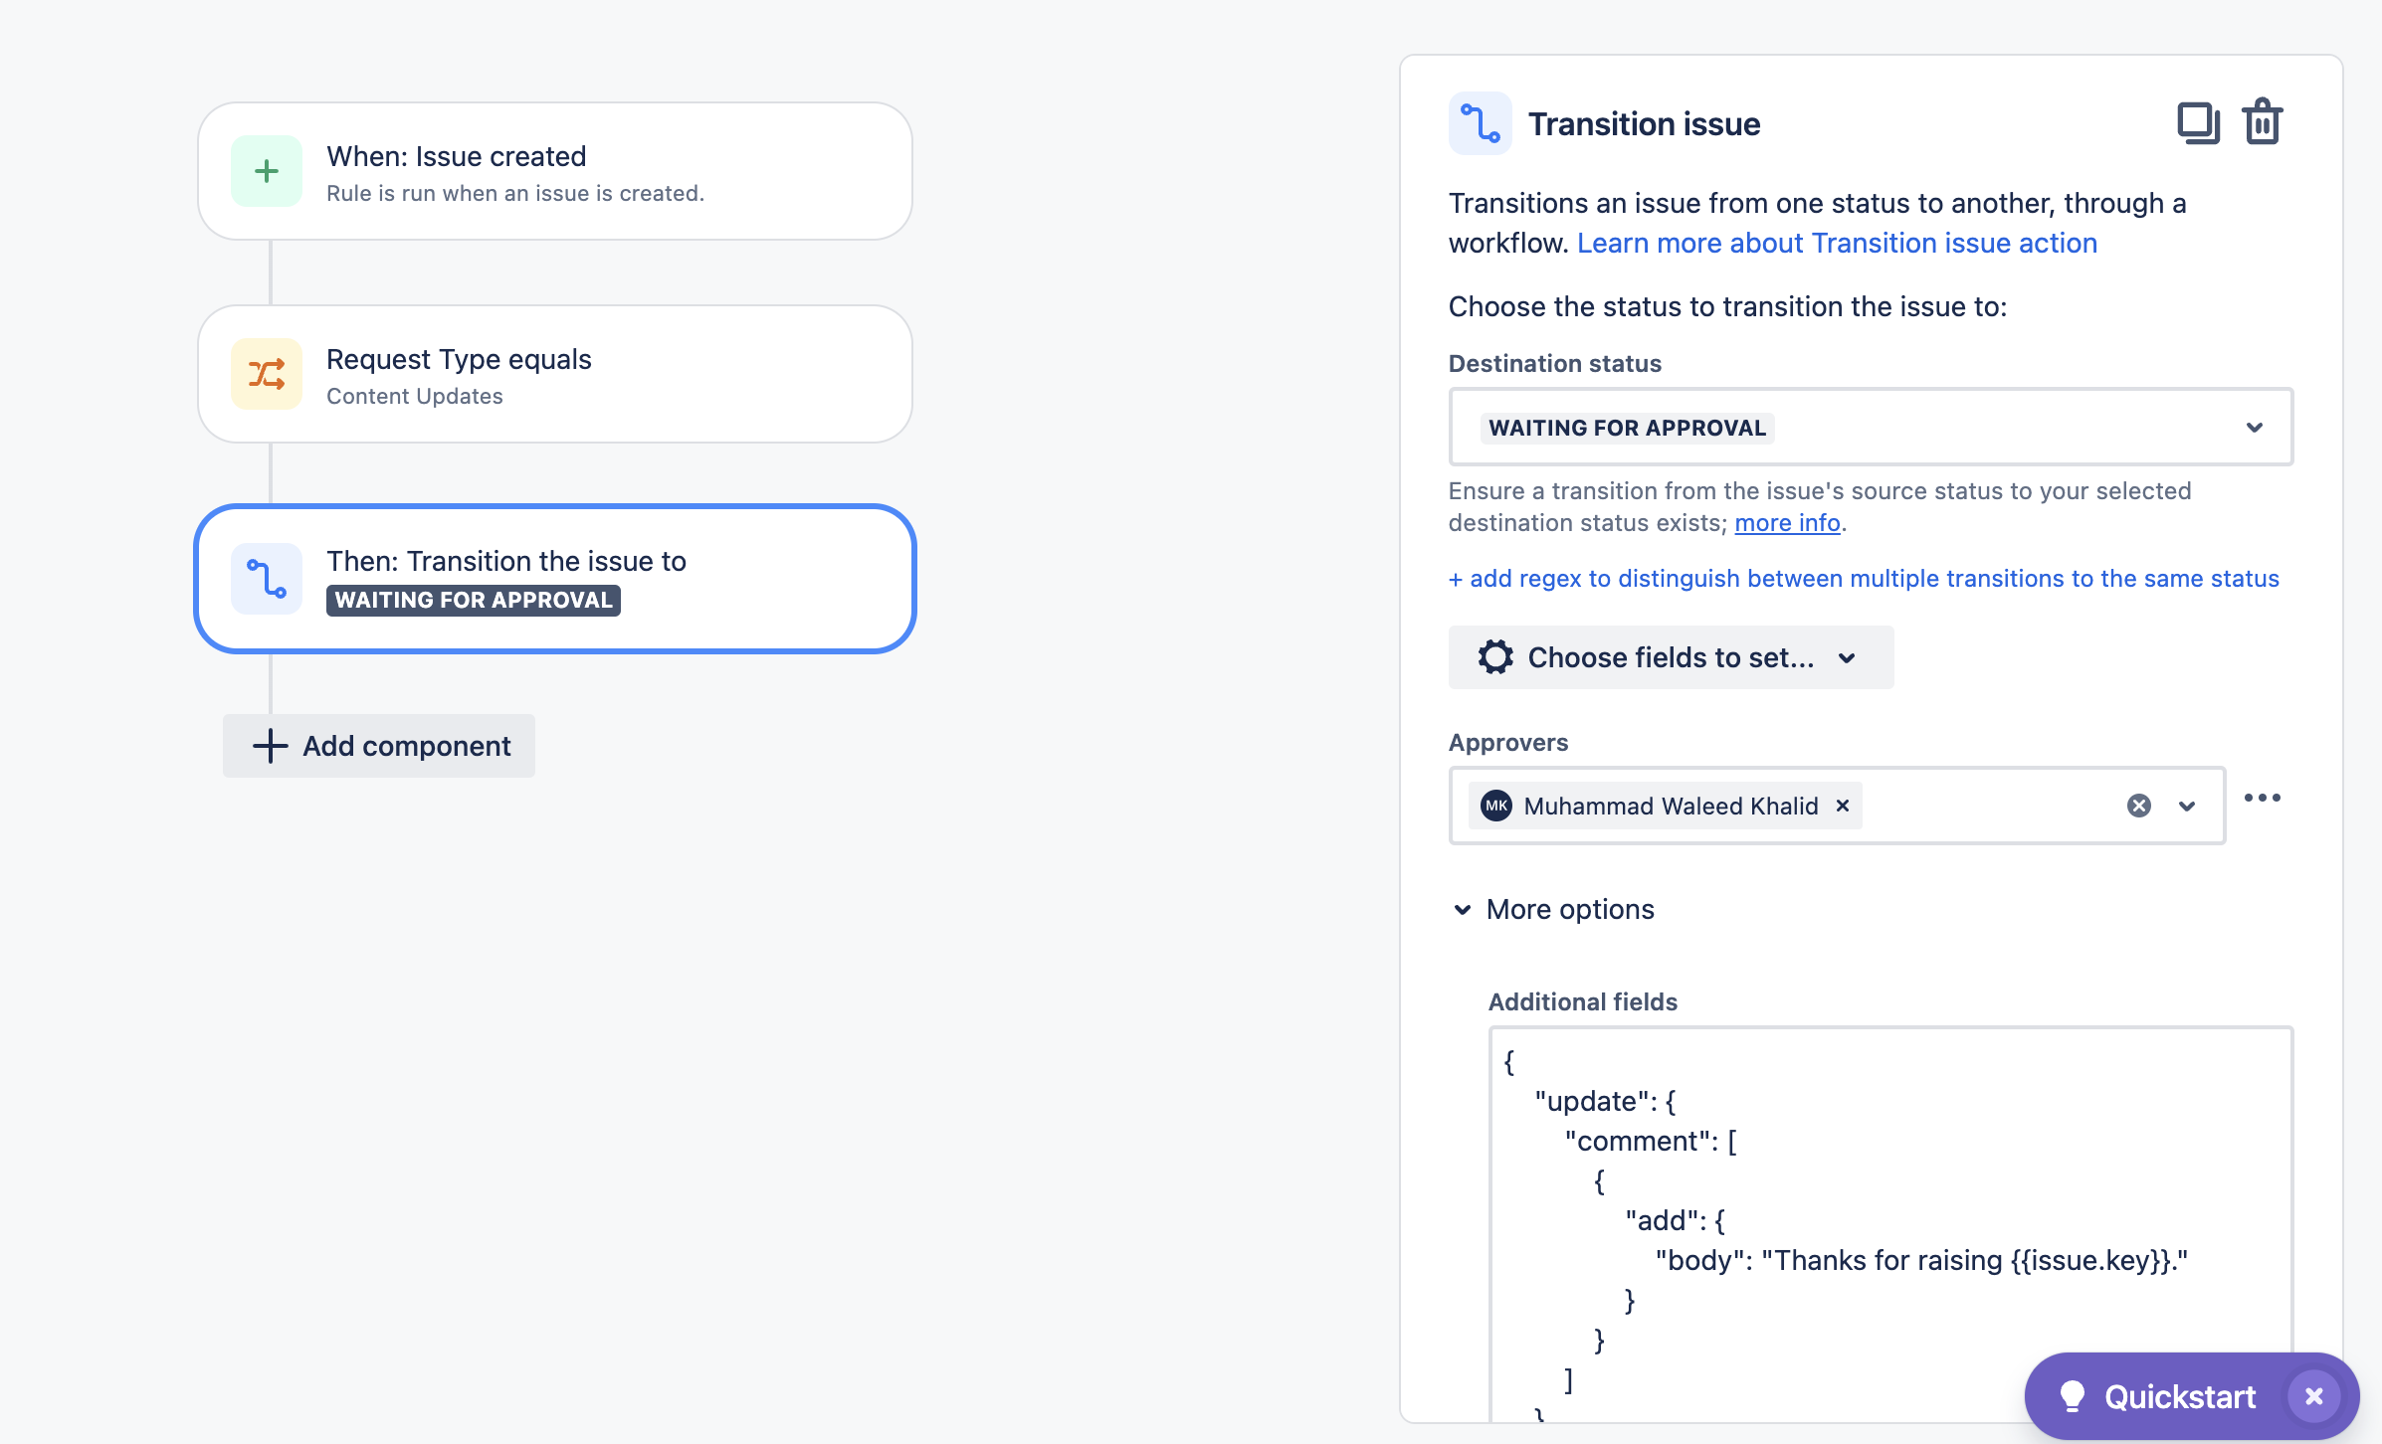The height and width of the screenshot is (1444, 2382).
Task: Dismiss the Quickstart panel with X
Action: tap(2314, 1396)
